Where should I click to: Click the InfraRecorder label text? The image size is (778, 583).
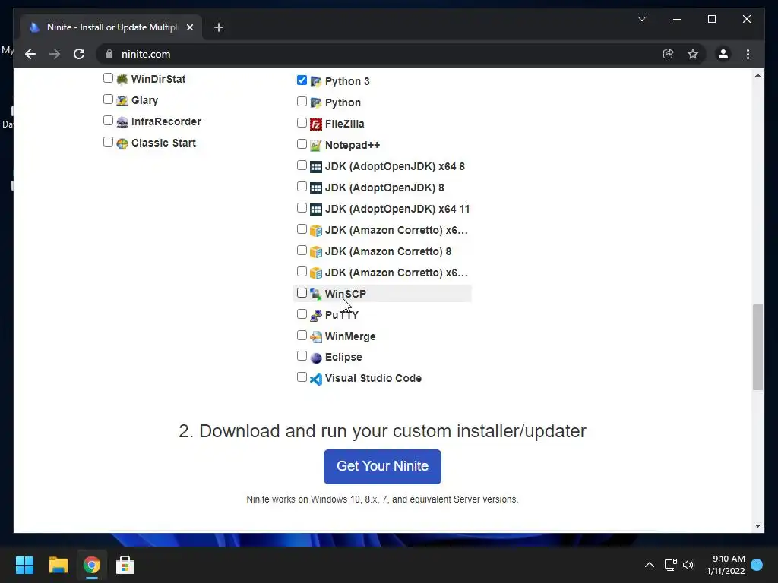[x=166, y=122]
